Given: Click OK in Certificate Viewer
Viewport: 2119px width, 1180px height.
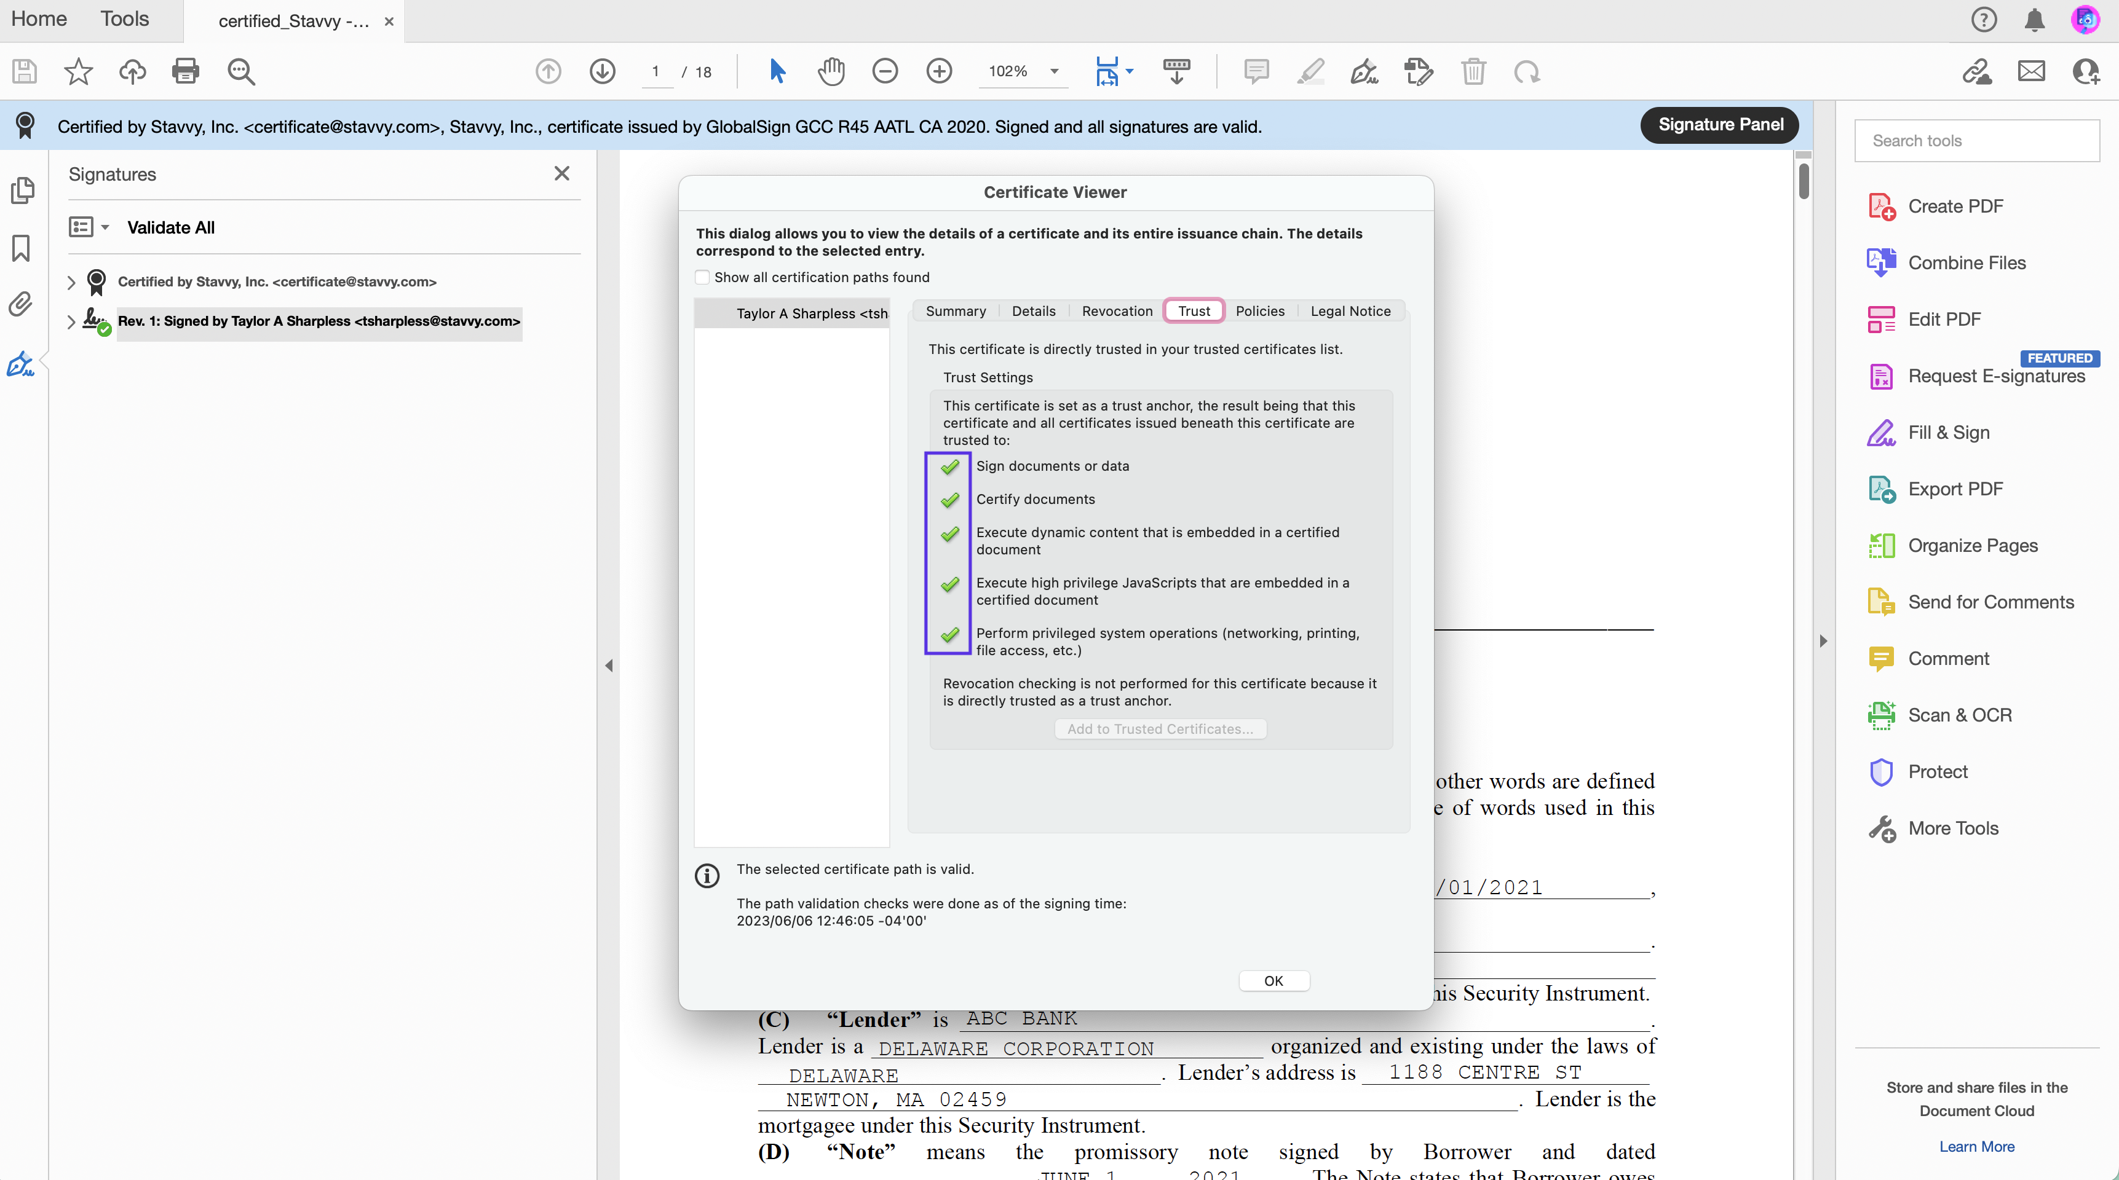Looking at the screenshot, I should tap(1273, 980).
